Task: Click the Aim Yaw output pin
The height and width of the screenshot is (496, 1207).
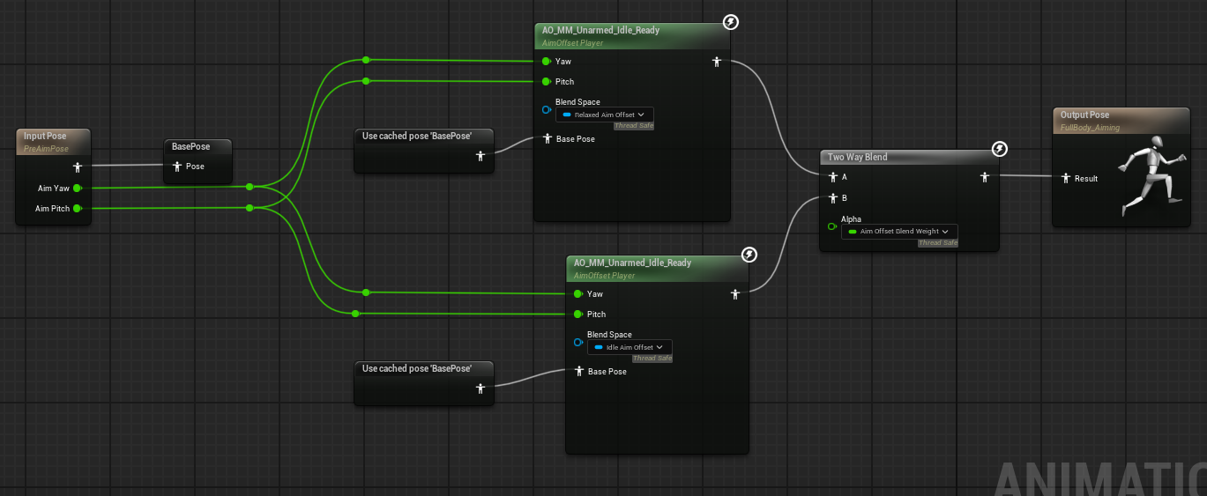Action: 78,188
